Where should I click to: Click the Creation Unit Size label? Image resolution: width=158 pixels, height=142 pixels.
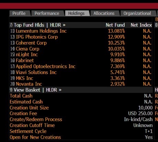pos(29,108)
